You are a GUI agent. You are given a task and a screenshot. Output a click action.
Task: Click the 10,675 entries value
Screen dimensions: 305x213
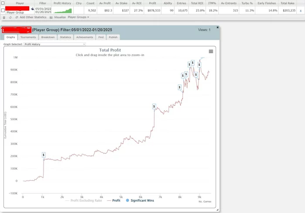[x=183, y=10]
